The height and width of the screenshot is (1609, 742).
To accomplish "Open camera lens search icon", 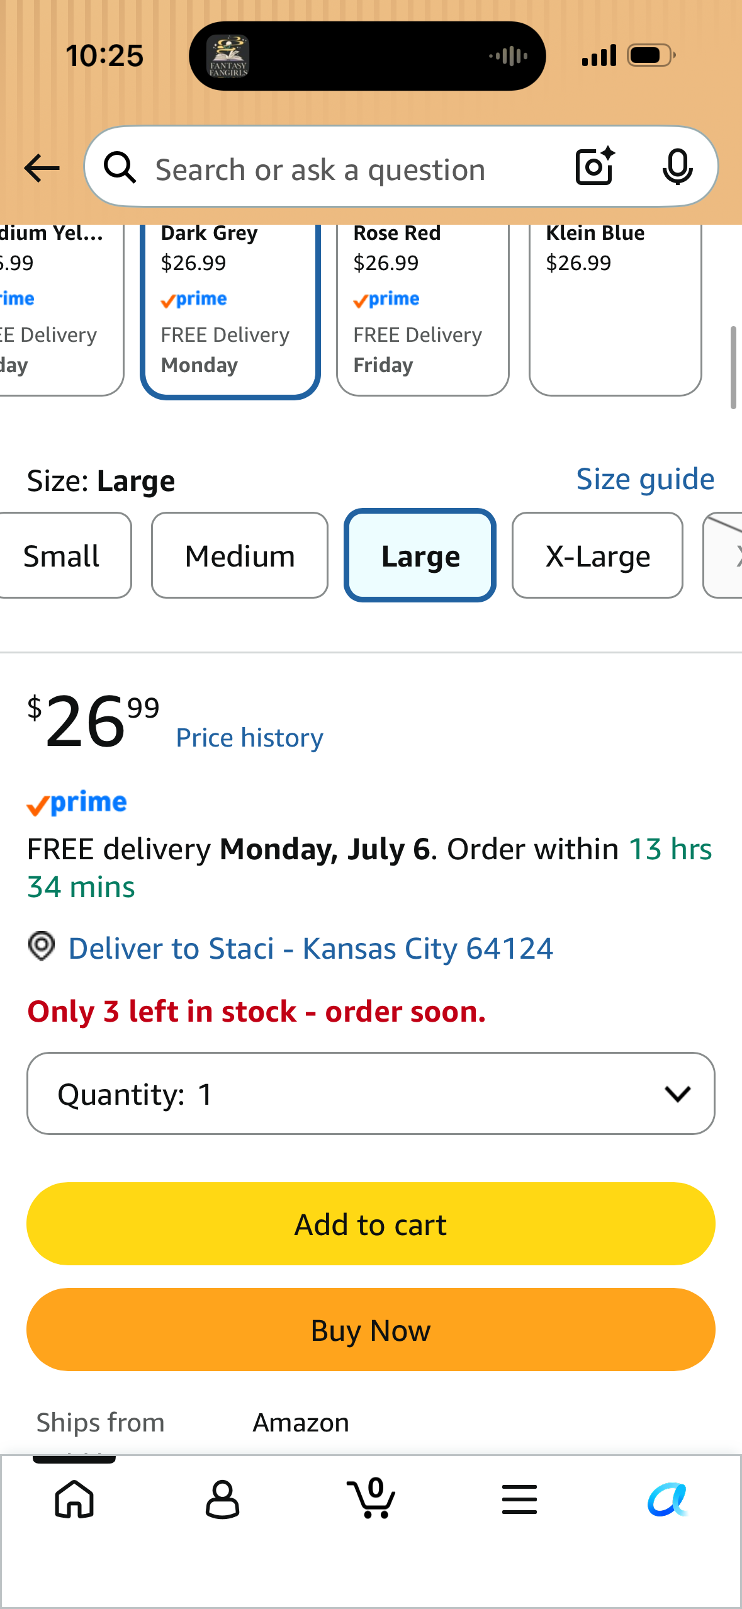I will coord(595,167).
